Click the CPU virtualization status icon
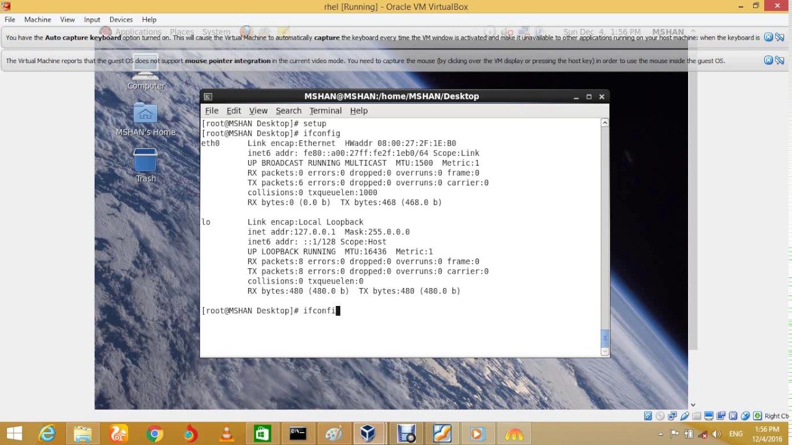792x445 pixels. pos(733,416)
